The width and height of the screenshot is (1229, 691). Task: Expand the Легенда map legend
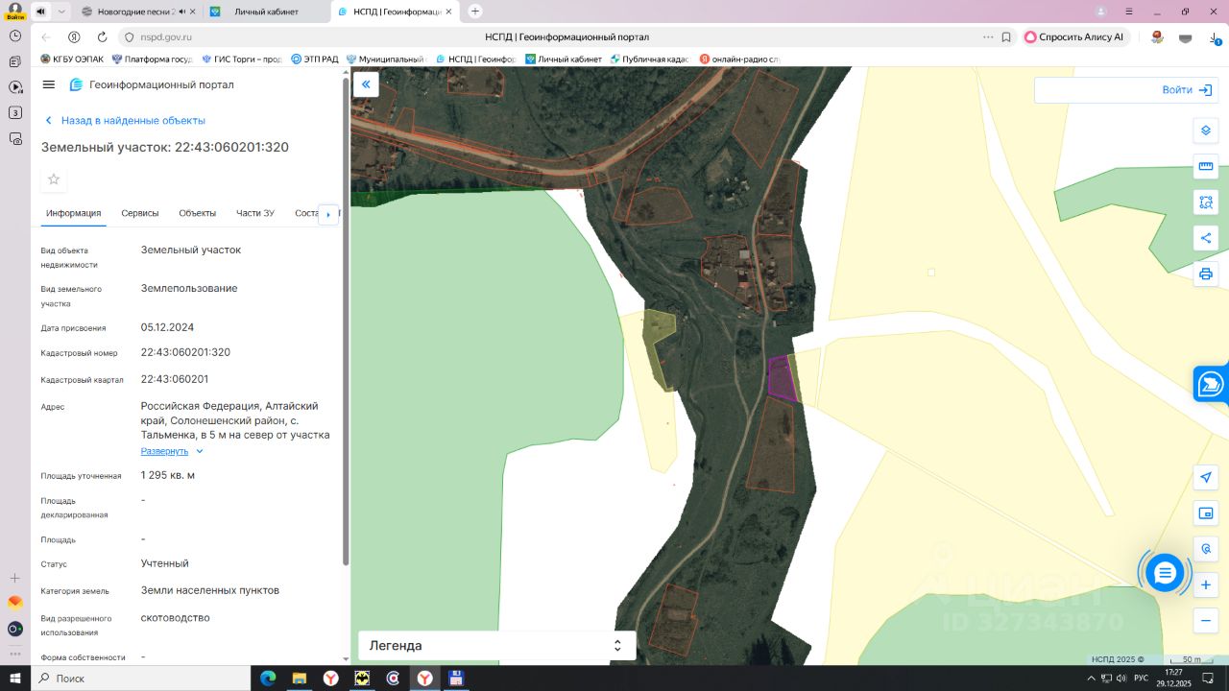(496, 646)
